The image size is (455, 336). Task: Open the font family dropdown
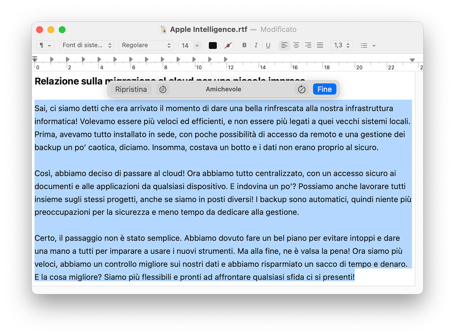[87, 45]
